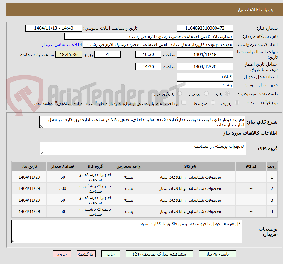This screenshot has width=283, height=264.
Task: Click the row number 4 cell
Action: click(x=272, y=211)
